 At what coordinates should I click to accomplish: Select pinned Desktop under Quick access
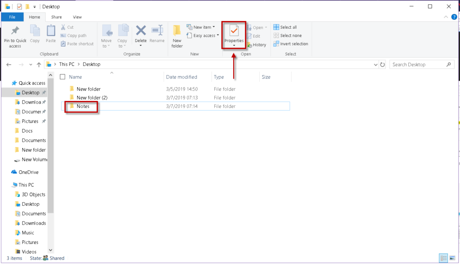pyautogui.click(x=31, y=92)
